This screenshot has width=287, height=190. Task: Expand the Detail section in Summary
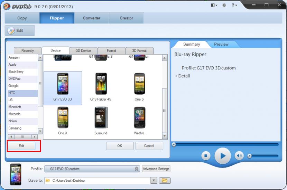(184, 76)
